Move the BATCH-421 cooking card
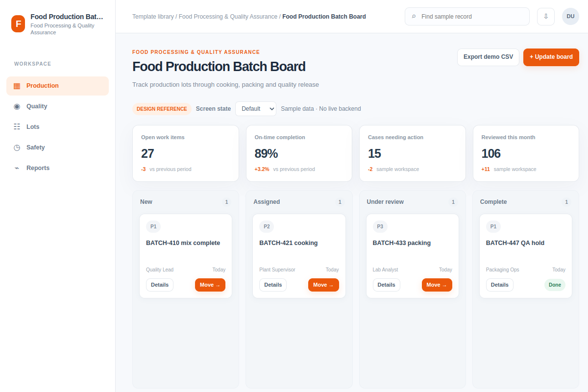The width and height of the screenshot is (588, 392). click(x=323, y=285)
